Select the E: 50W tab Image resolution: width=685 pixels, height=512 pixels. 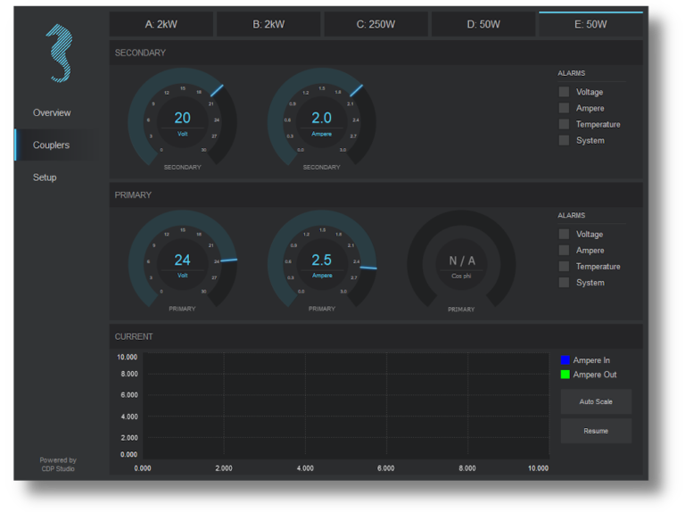point(590,24)
